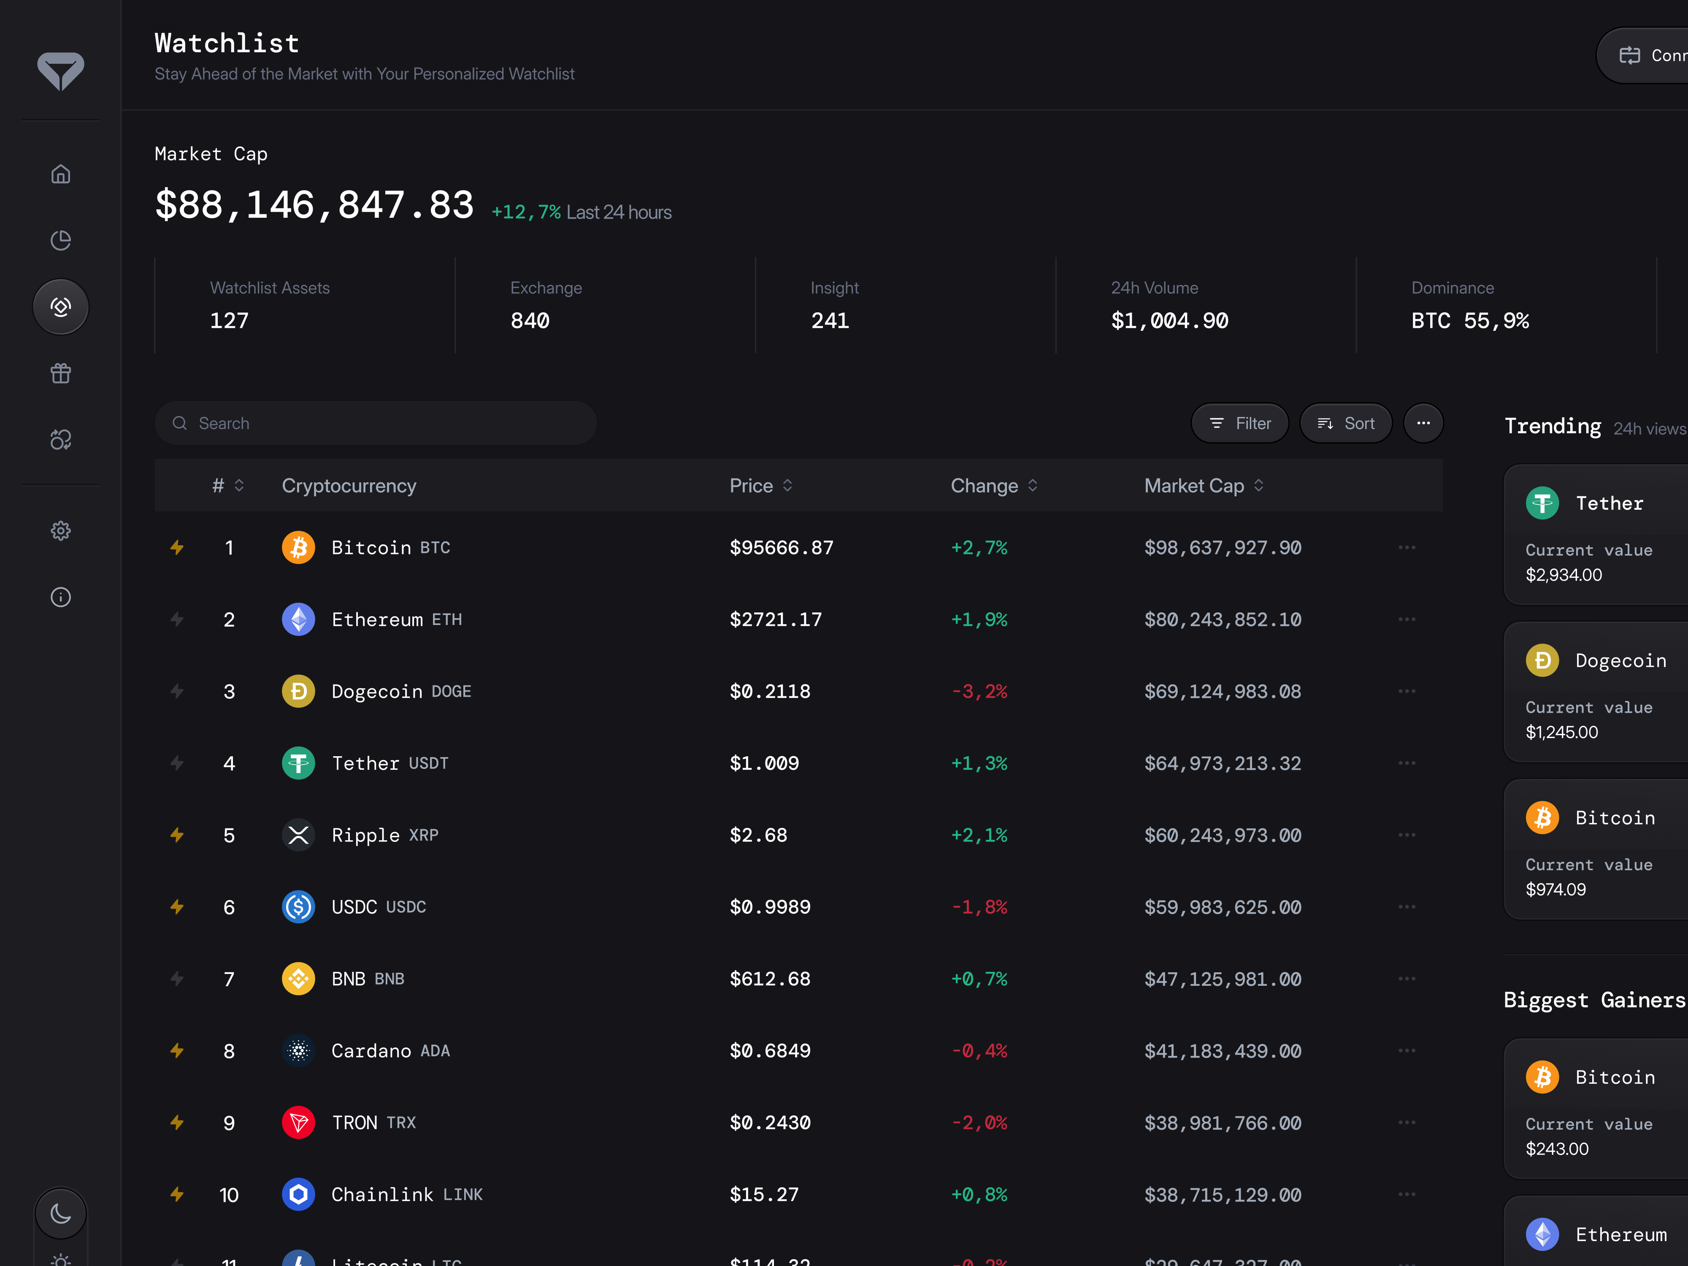Toggle the lightning bolt for Dogecoin row
Image resolution: width=1688 pixels, height=1266 pixels.
click(x=177, y=691)
